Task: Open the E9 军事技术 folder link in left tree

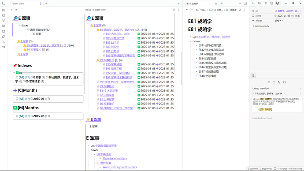Action: click(34, 50)
